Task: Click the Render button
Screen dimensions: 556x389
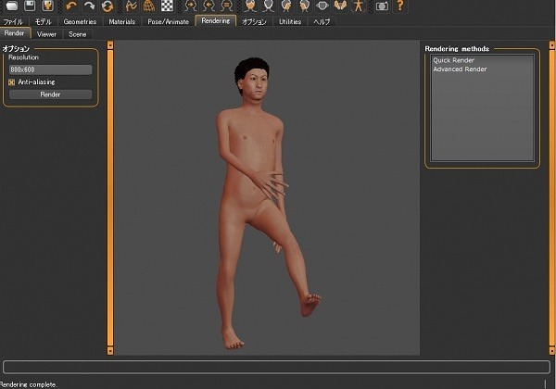Action: coord(50,94)
